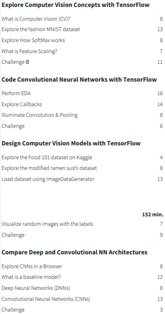The image size is (165, 314).
Task: Select 'Explore the modified ramen sushi dataset'
Action: (x=49, y=168)
